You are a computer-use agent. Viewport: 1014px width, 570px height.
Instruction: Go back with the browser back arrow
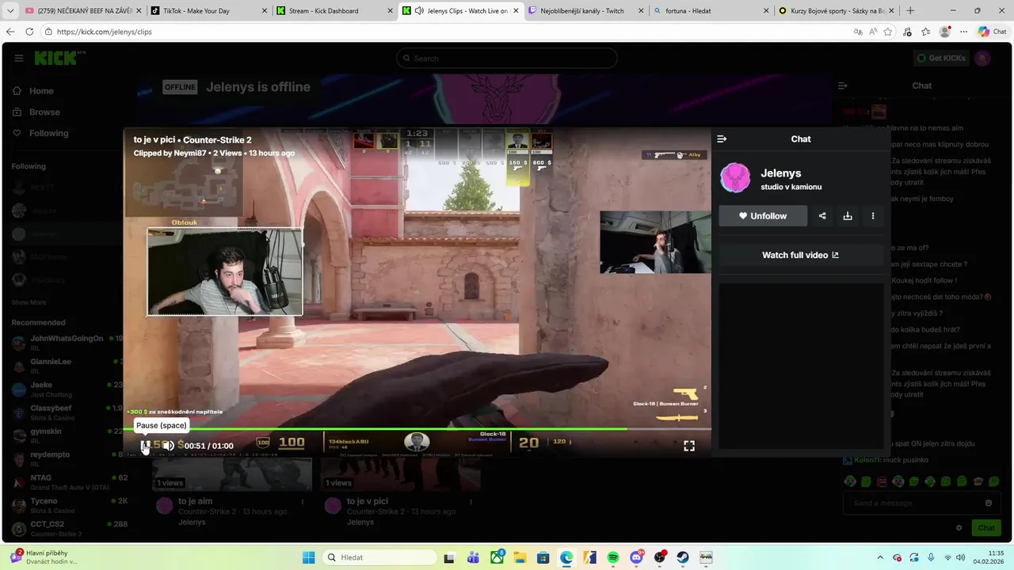[x=10, y=32]
